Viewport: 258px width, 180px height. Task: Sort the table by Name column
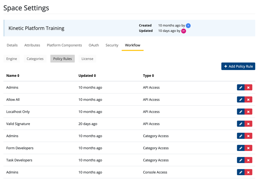13,75
